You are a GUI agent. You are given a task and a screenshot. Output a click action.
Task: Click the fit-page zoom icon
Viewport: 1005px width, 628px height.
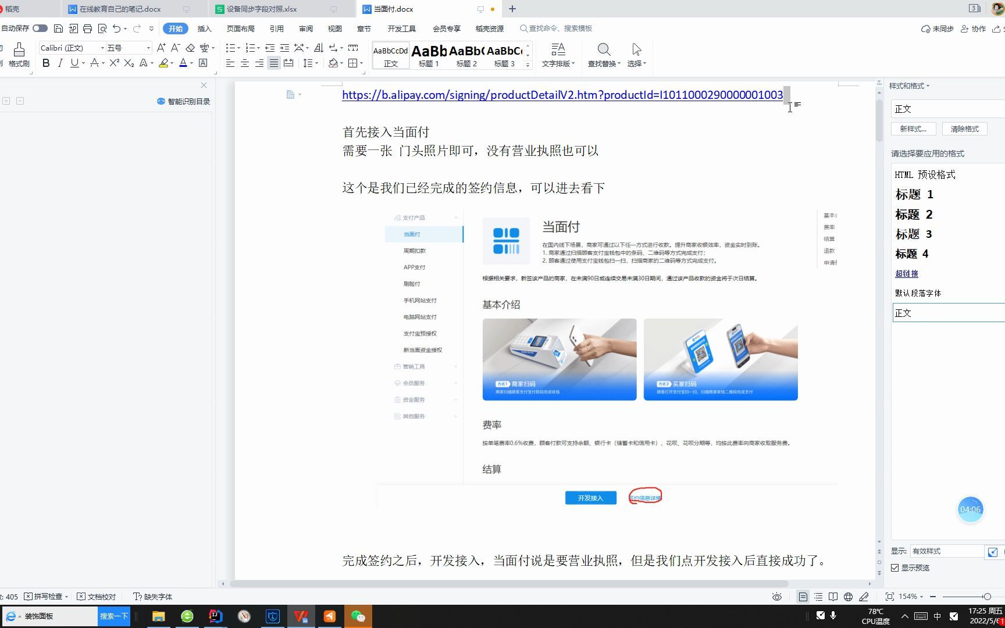point(889,597)
